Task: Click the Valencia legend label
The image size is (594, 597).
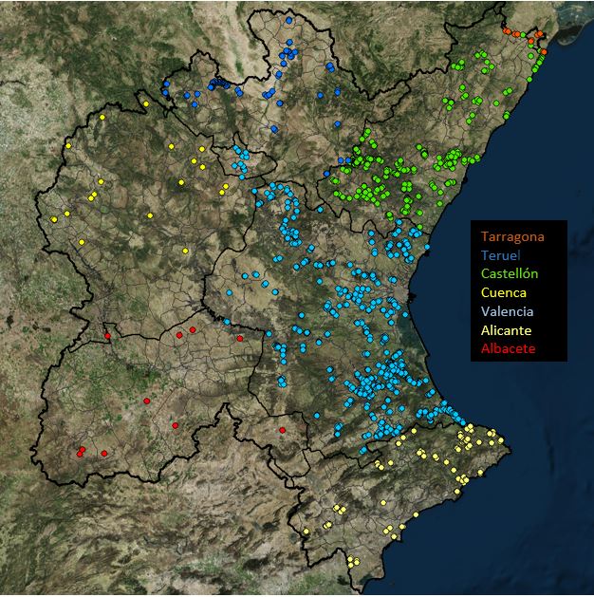Action: pyautogui.click(x=508, y=311)
